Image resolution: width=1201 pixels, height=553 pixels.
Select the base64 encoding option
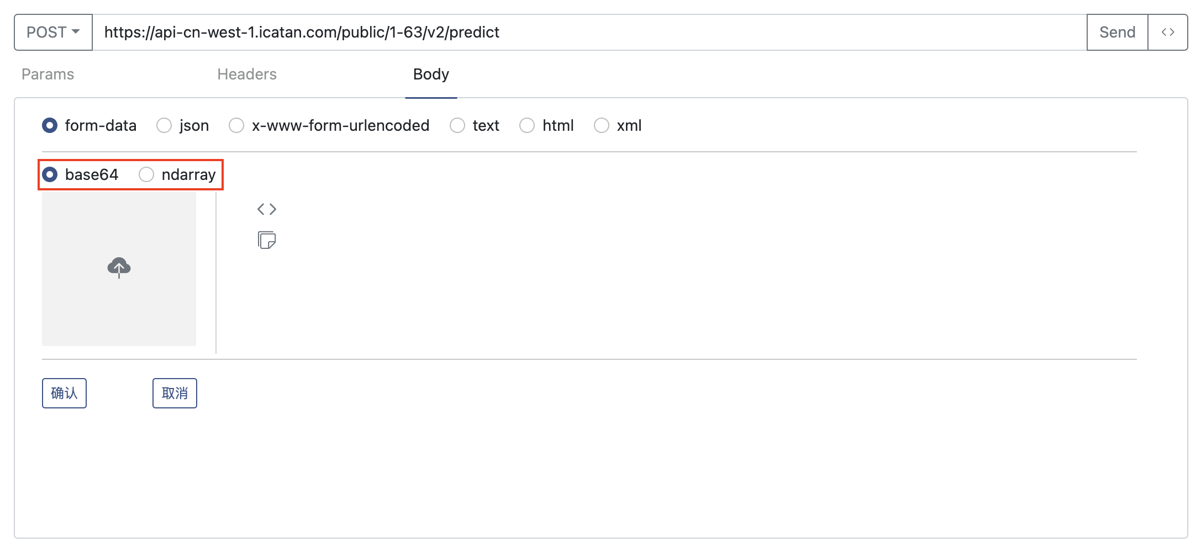pos(50,175)
